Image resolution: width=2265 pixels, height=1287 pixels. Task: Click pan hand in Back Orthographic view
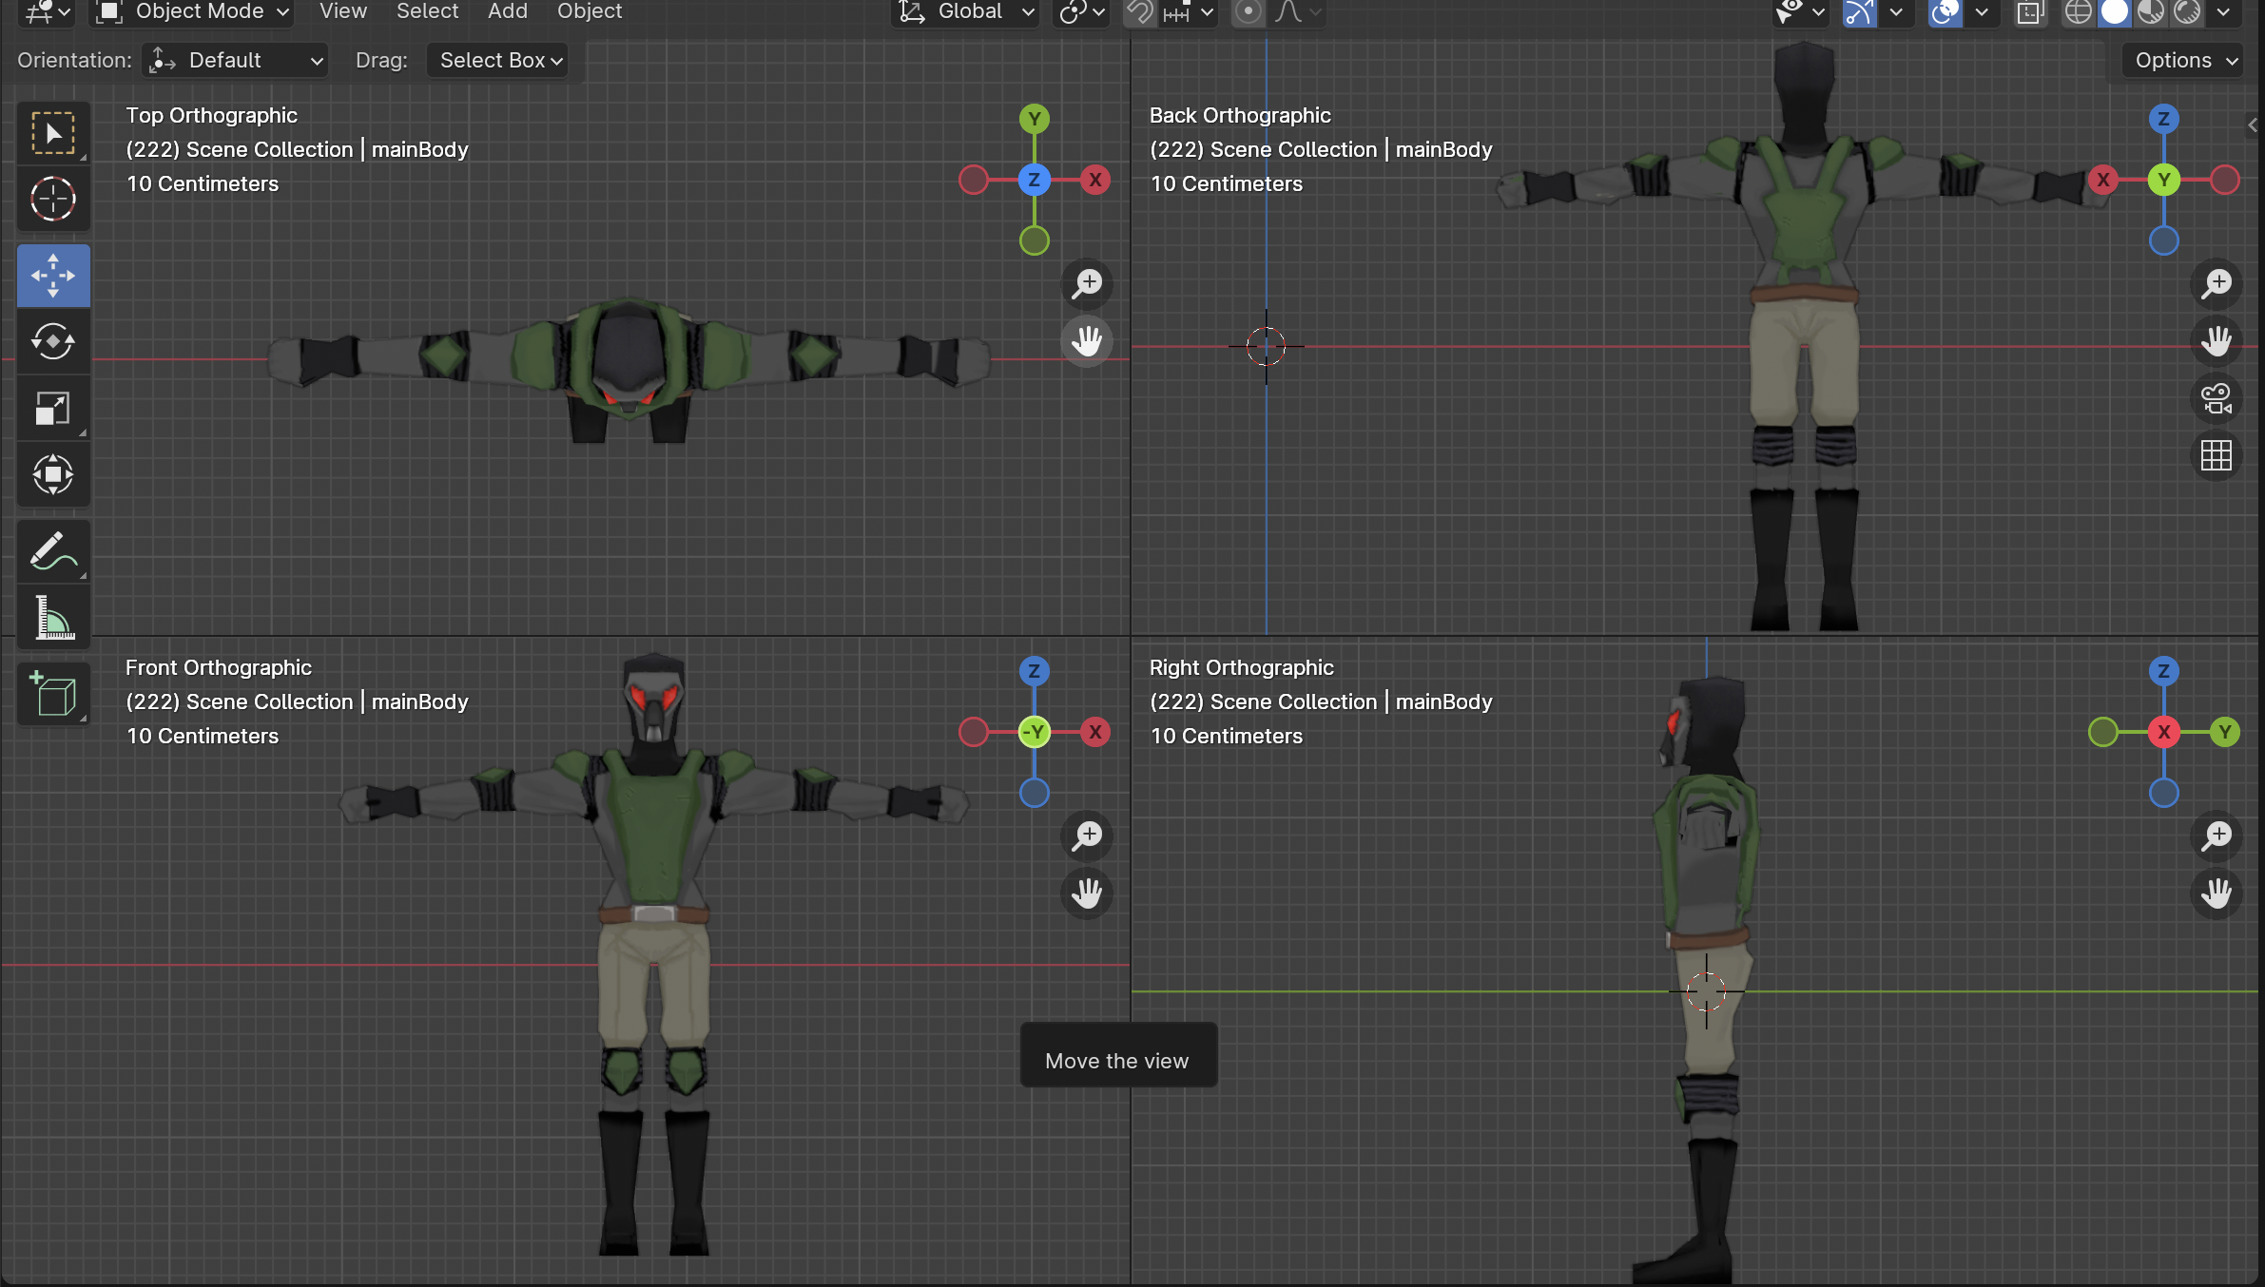(2217, 340)
